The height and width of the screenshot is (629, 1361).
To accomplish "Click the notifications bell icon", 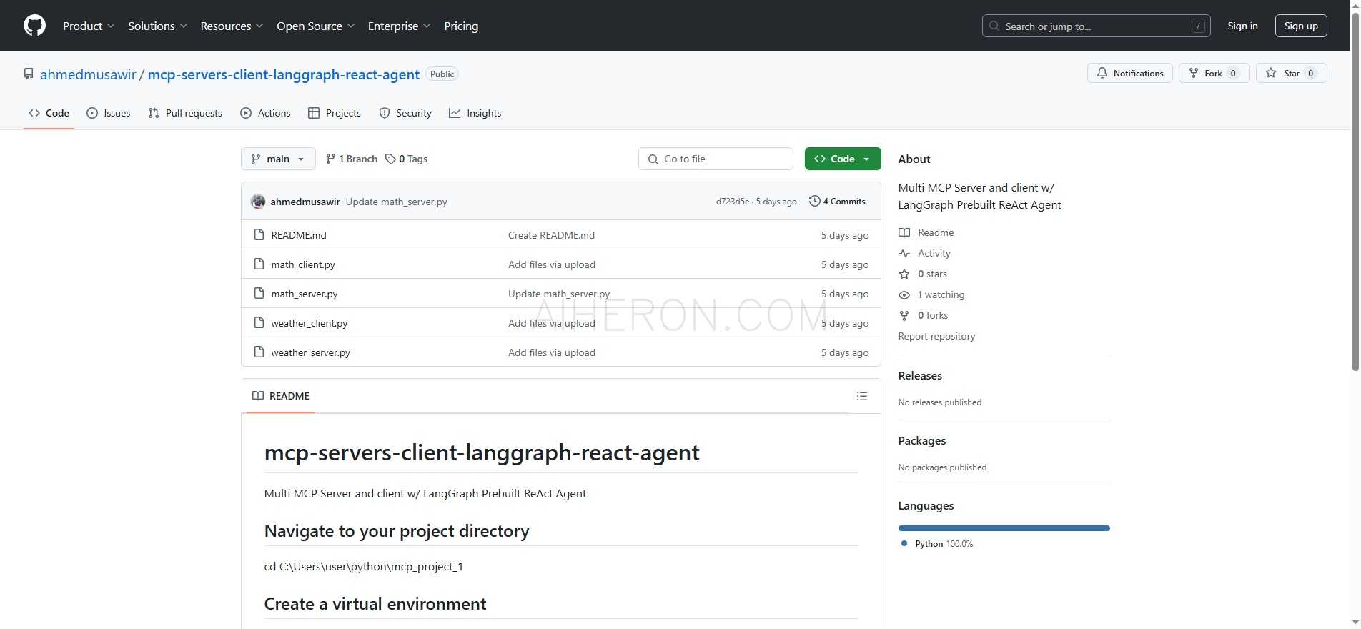I will [1102, 73].
